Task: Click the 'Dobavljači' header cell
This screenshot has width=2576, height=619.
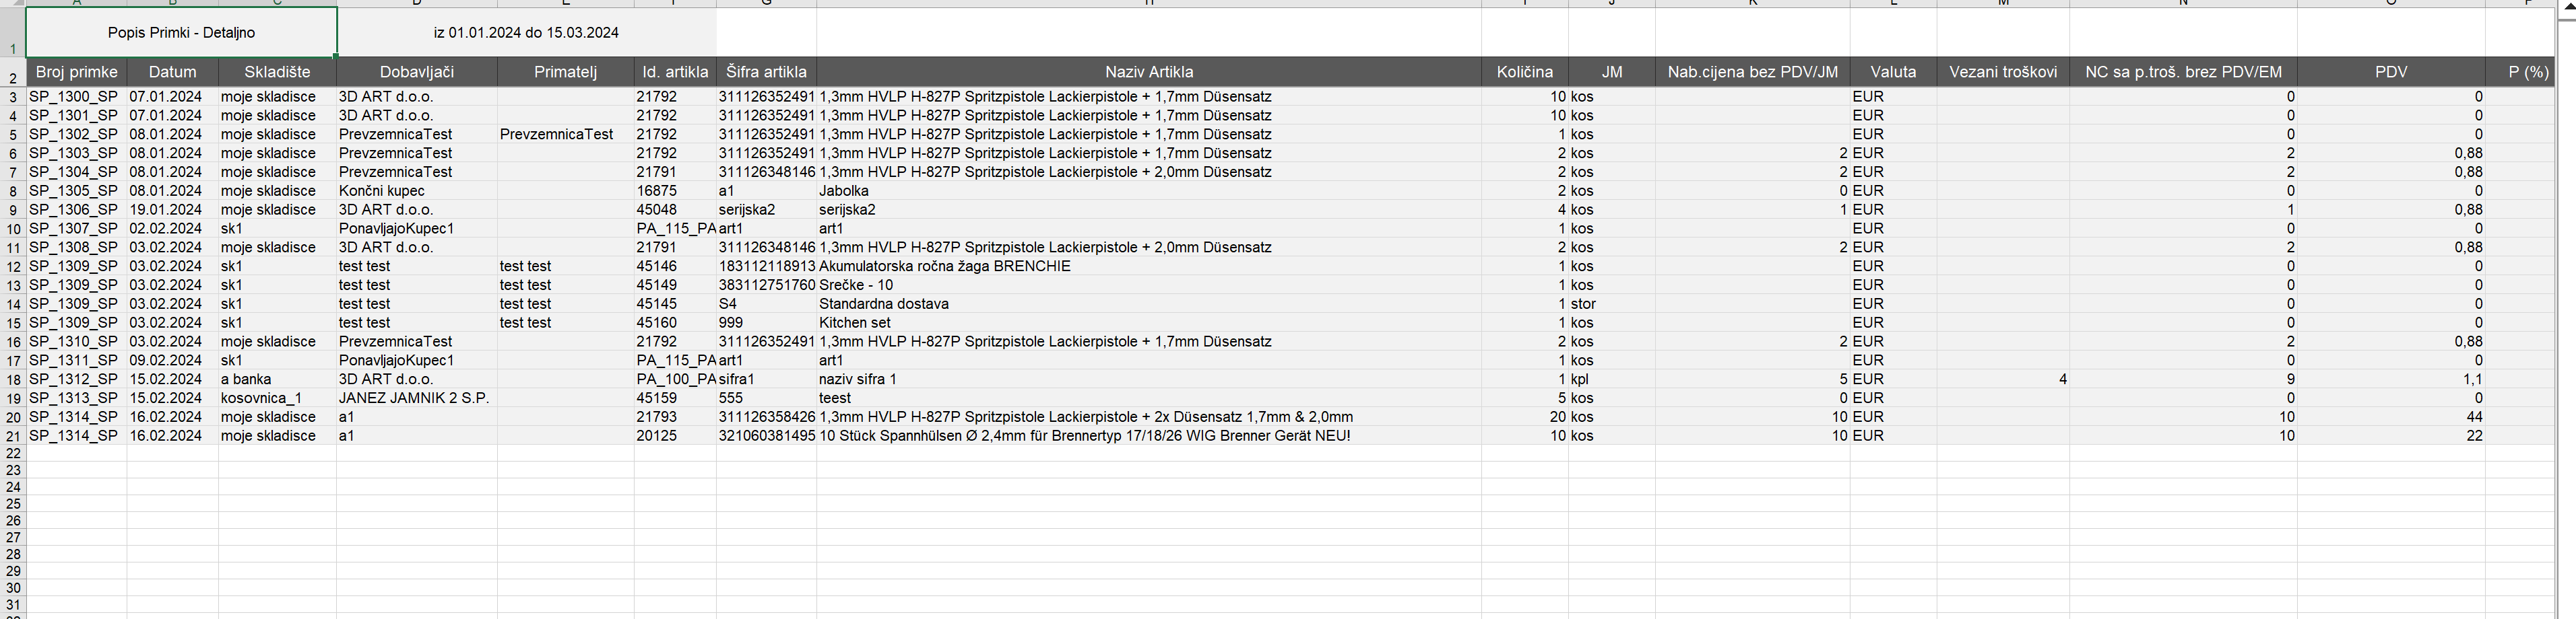Action: pos(417,72)
